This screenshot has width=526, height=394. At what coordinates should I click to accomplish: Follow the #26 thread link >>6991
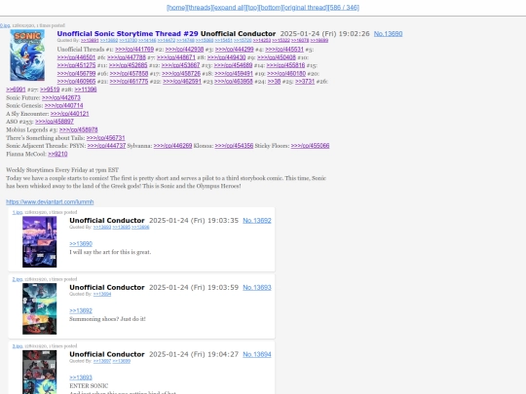click(x=16, y=90)
